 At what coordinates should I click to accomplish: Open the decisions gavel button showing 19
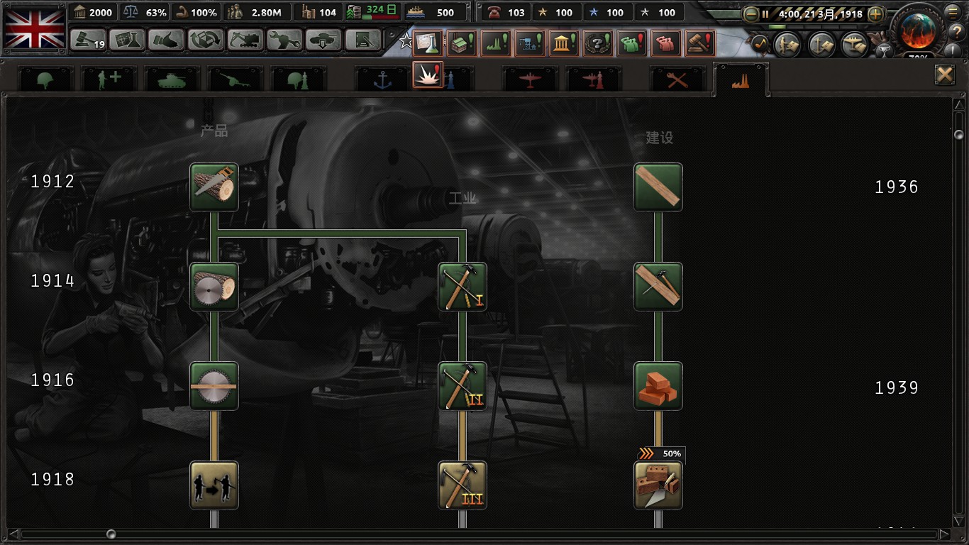coord(89,40)
